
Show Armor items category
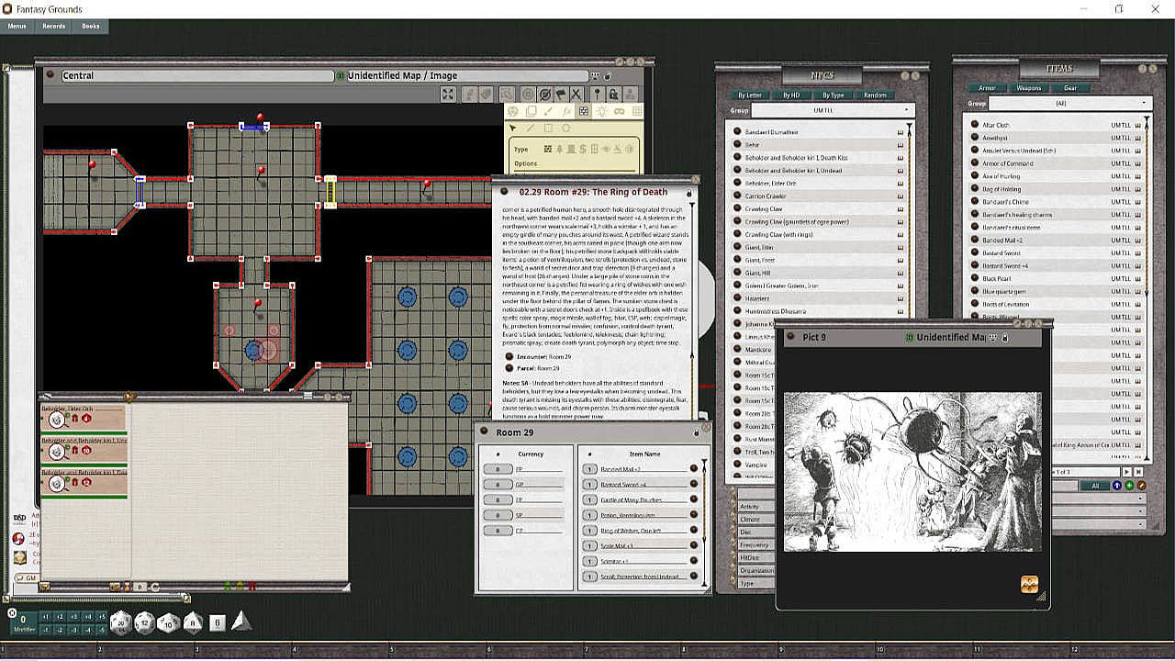tap(987, 88)
